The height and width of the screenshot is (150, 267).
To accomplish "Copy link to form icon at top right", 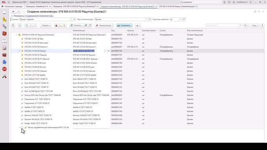I will (255, 12).
